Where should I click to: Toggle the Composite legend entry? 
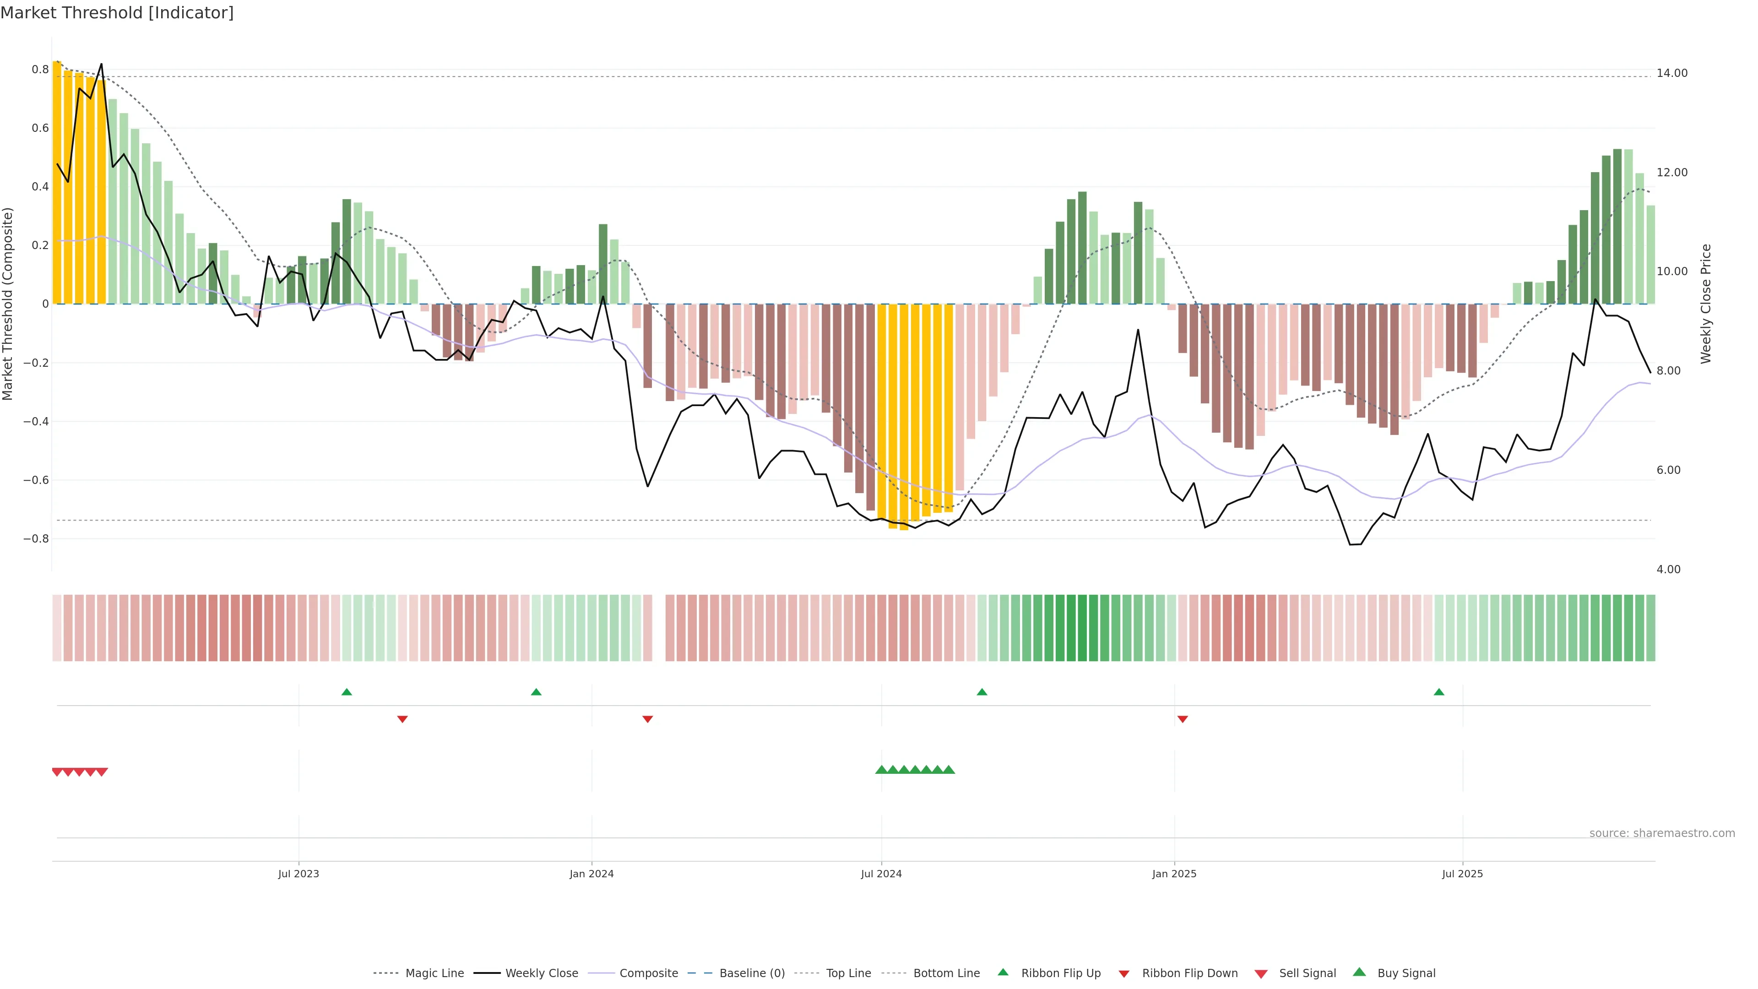point(648,973)
